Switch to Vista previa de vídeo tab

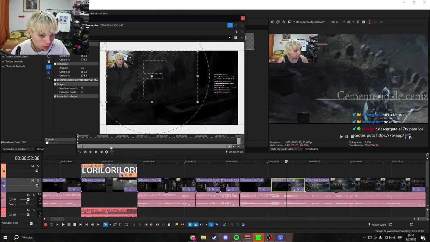coord(282,149)
